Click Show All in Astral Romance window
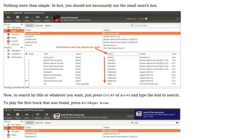 [x=38, y=26]
